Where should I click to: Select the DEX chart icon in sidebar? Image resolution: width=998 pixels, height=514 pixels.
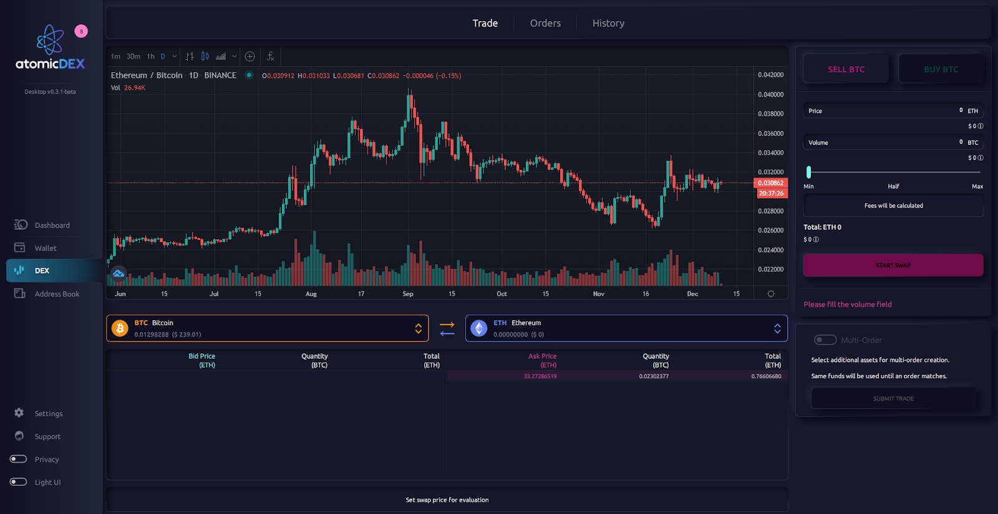click(x=19, y=270)
